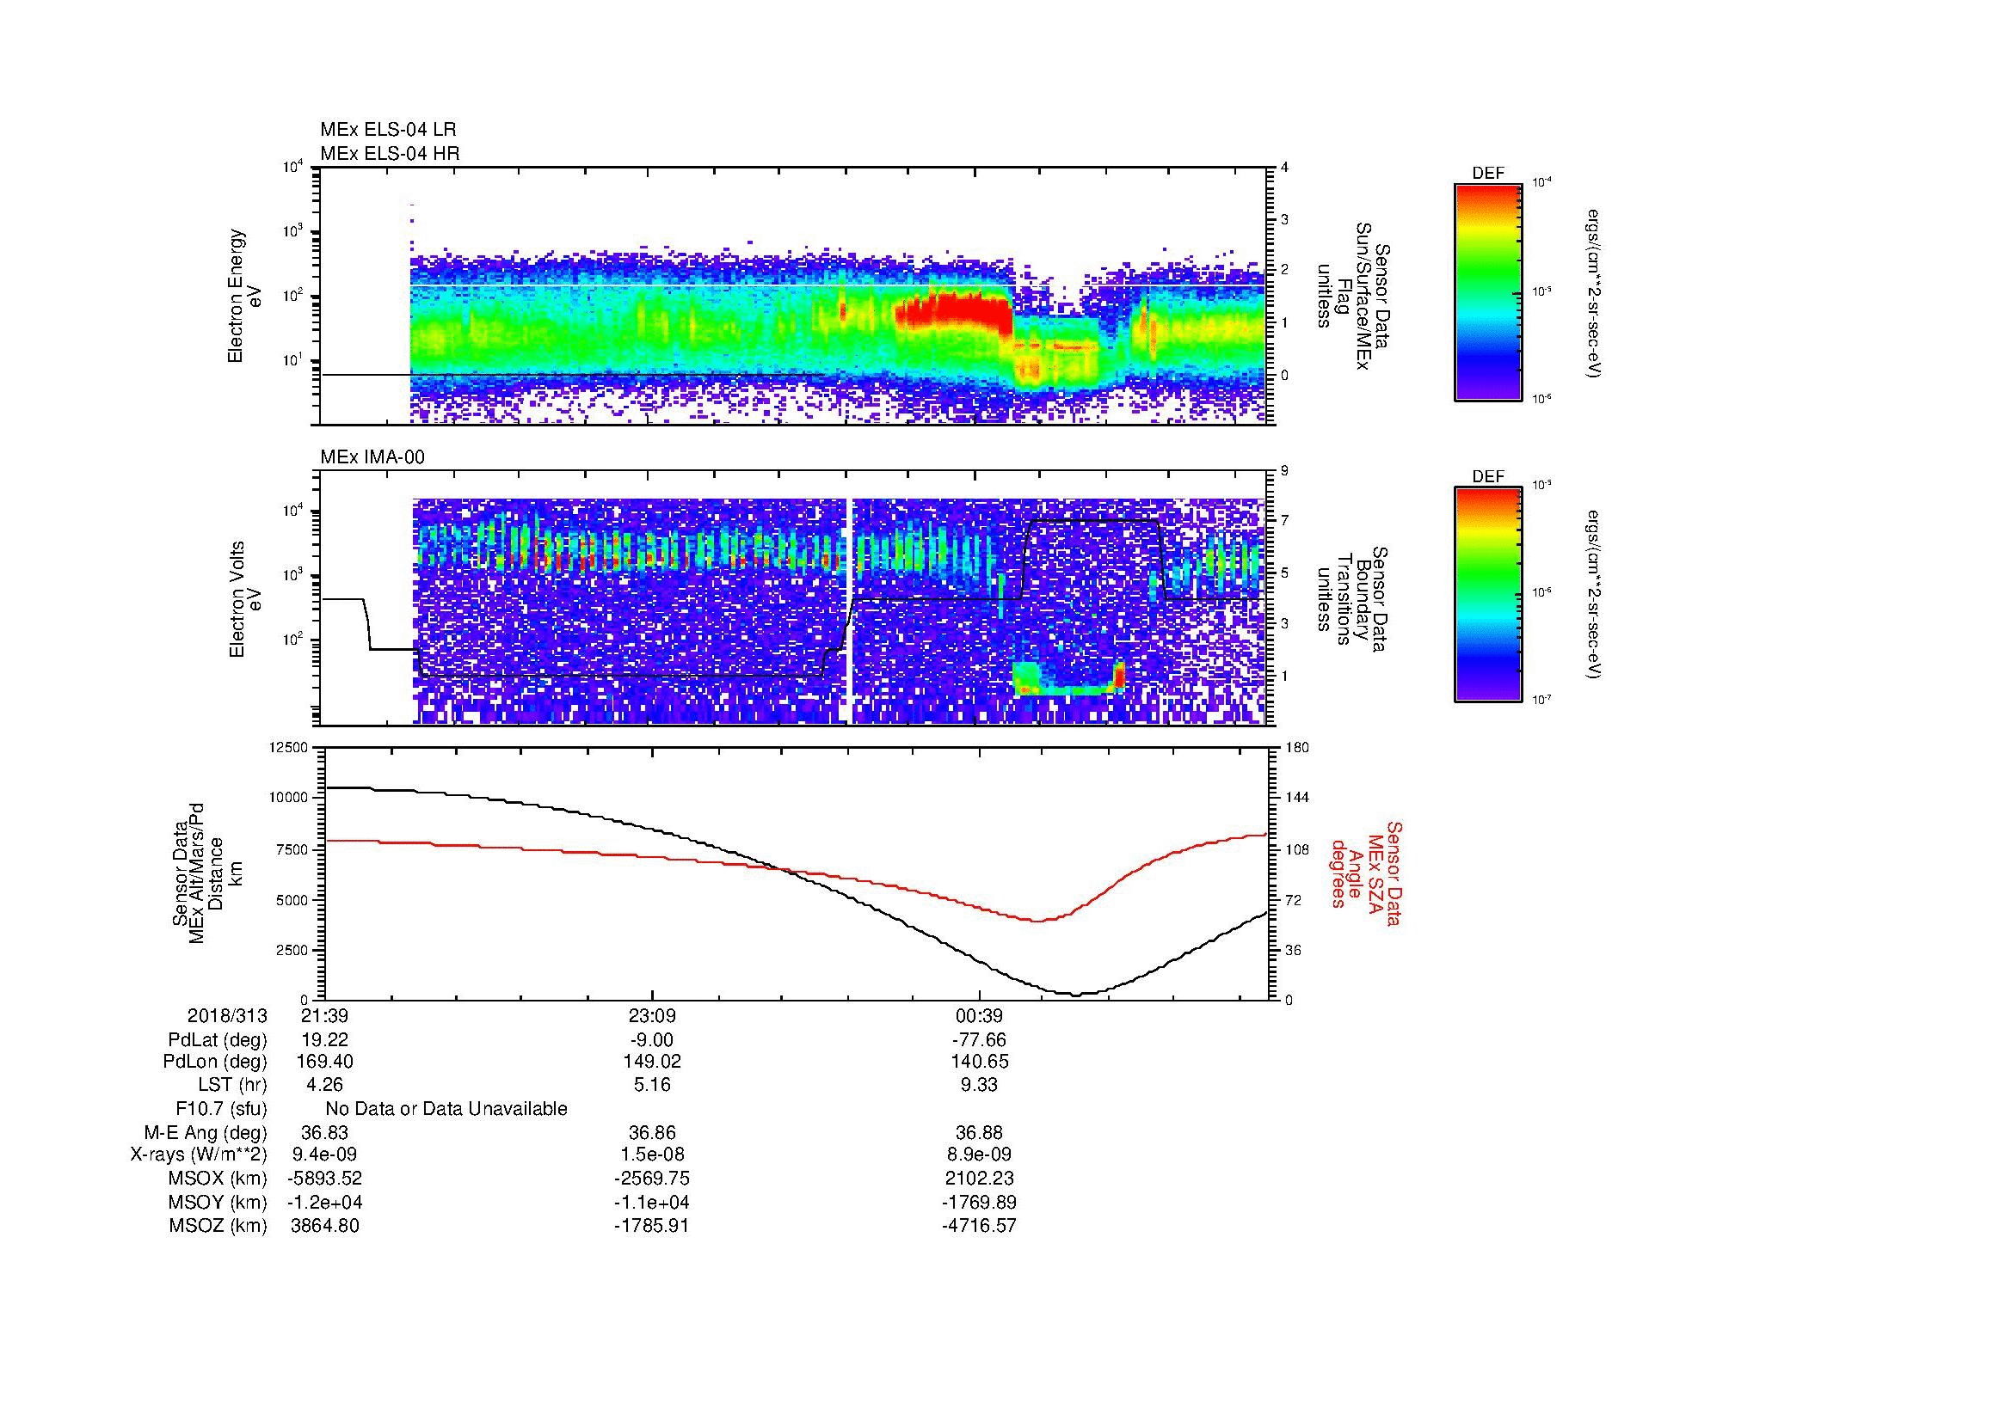Click the M-E Ang value '36.88'
Image resolution: width=2012 pixels, height=1421 pixels.
coord(979,1133)
